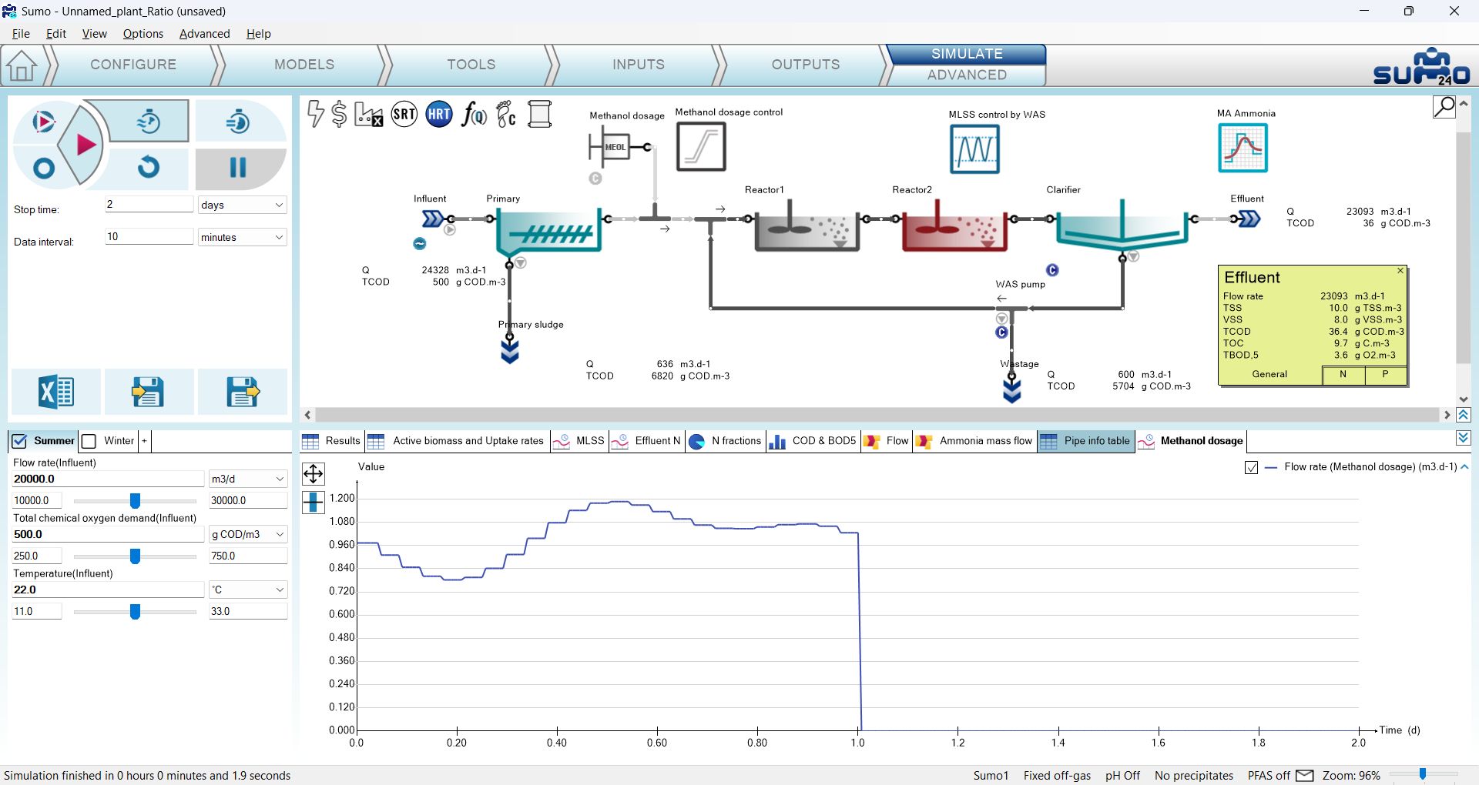Show the N tab in Effluent panel
Image resolution: width=1479 pixels, height=785 pixels.
pos(1343,375)
